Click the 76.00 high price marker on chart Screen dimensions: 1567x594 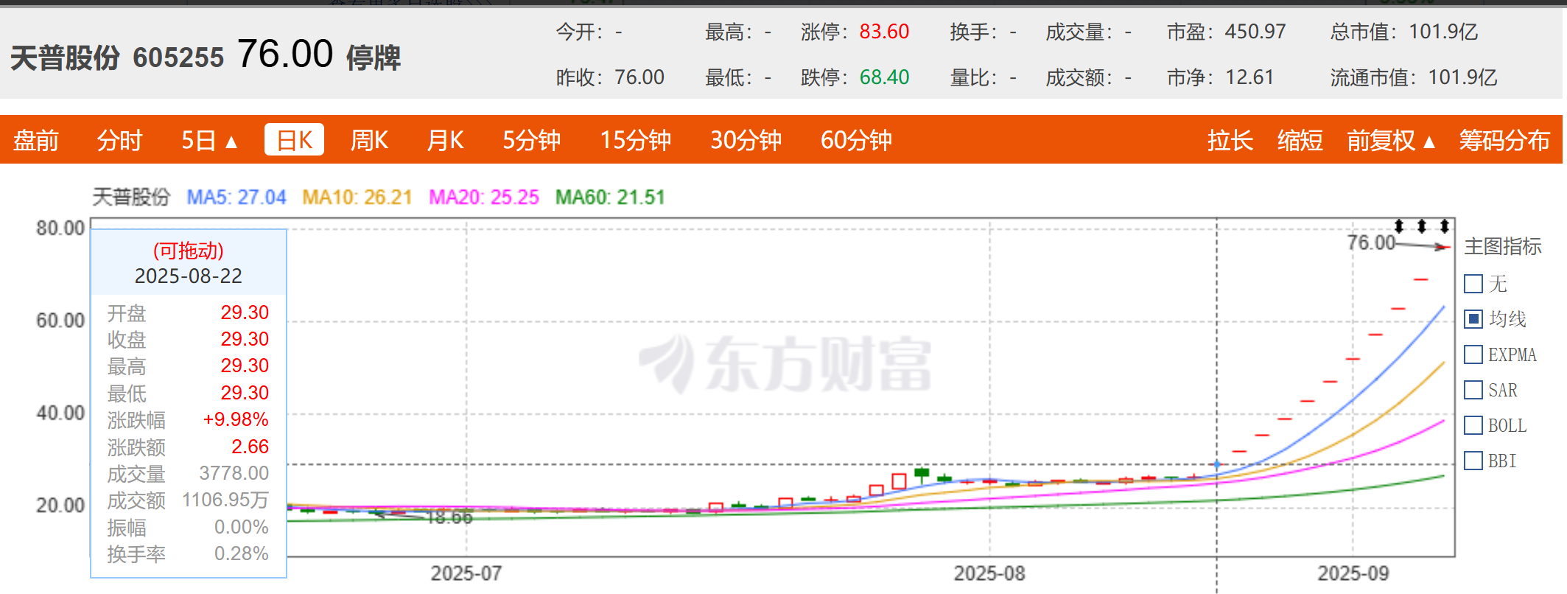click(x=1371, y=242)
